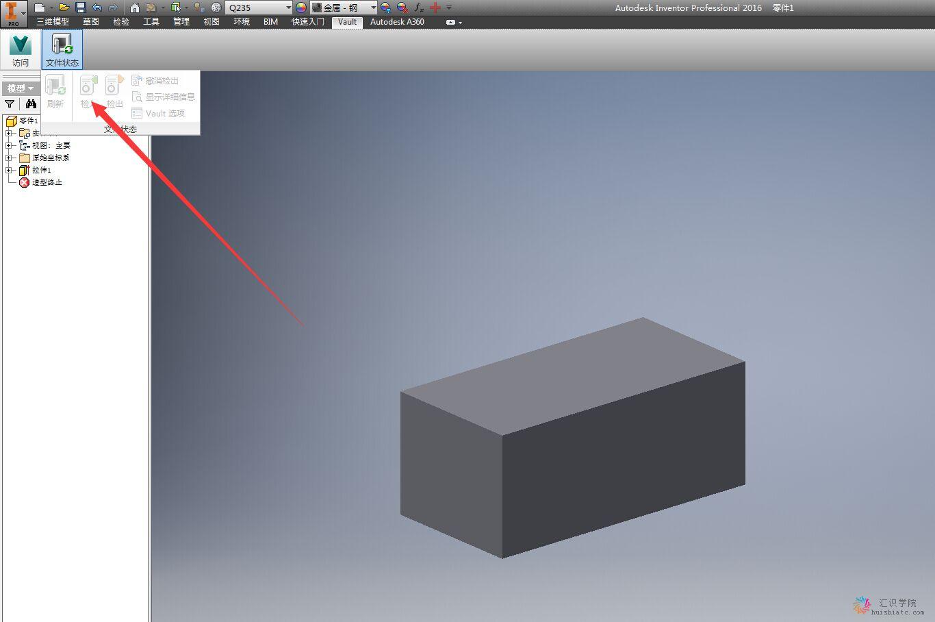Click the select tool icon in the quick access toolbar
935x622 pixels.
pyautogui.click(x=176, y=8)
